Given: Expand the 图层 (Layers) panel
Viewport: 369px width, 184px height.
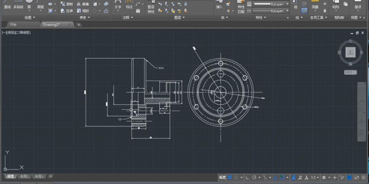Looking at the screenshot, I should point(179,18).
